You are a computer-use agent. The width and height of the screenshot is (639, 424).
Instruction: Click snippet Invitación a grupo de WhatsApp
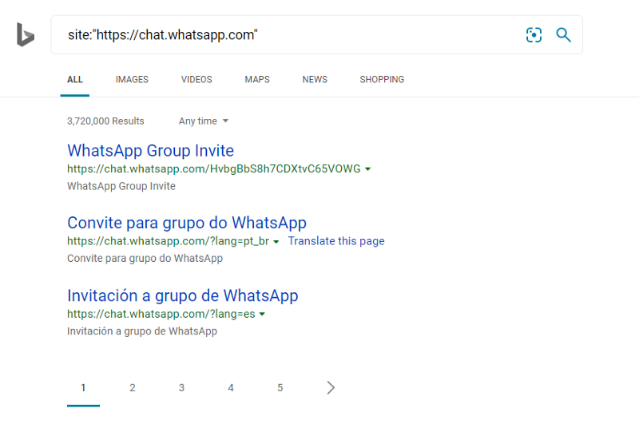[x=142, y=331]
